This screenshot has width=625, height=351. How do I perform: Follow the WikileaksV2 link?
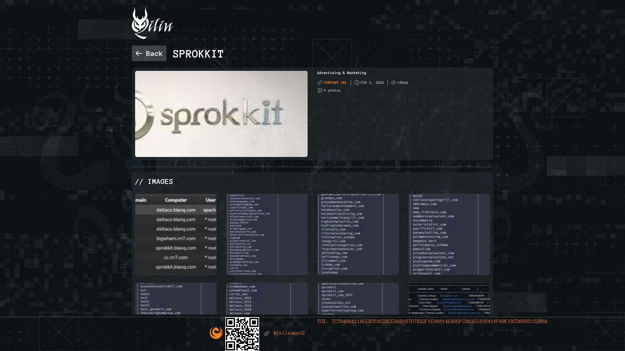click(x=289, y=333)
